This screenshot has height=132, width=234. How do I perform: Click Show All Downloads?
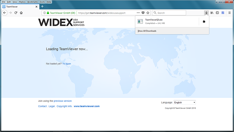pyautogui.click(x=147, y=31)
